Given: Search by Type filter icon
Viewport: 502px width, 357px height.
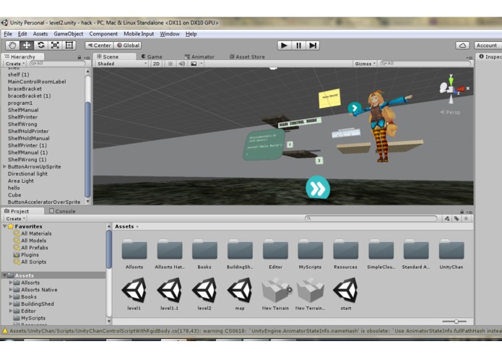Looking at the screenshot, I should click(447, 219).
